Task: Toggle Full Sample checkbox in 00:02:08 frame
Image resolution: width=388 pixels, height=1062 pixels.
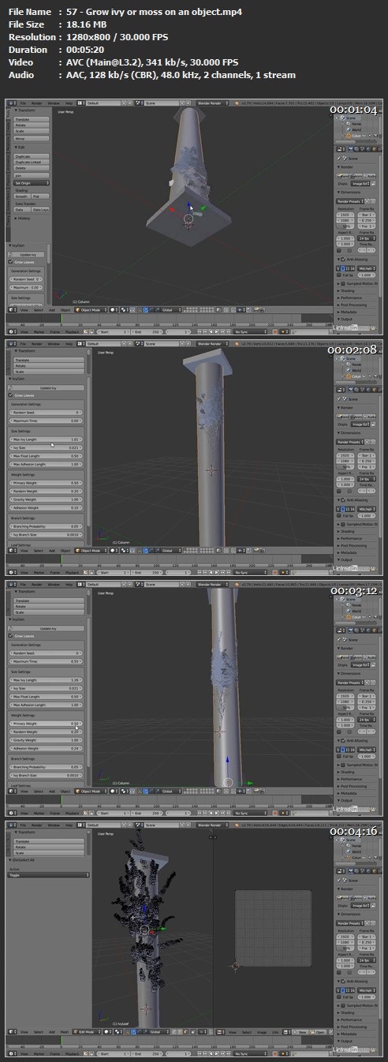Action: (x=340, y=514)
